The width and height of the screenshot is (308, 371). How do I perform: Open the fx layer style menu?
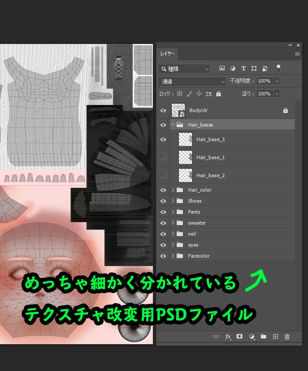pyautogui.click(x=228, y=337)
